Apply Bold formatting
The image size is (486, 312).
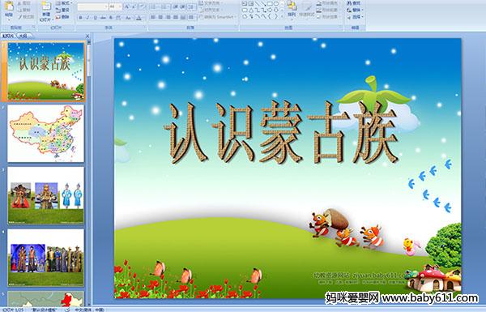coord(80,18)
